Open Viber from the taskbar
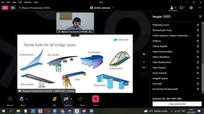This screenshot has width=204, height=114. tap(91, 111)
